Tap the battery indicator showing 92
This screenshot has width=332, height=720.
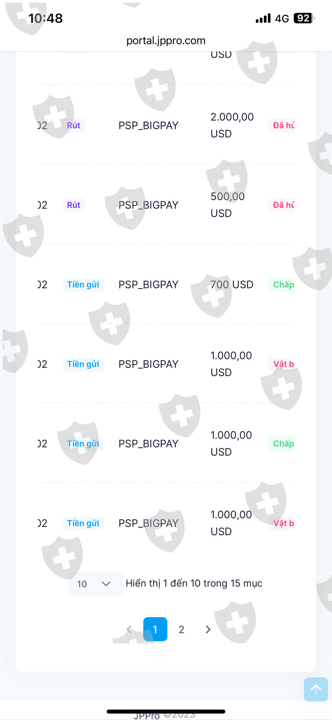tap(304, 18)
